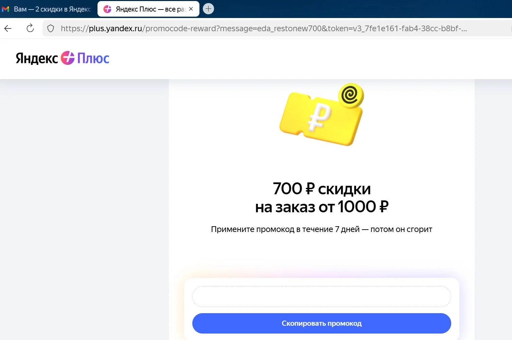The width and height of the screenshot is (512, 340).
Task: Click the Яндекс wordmark logo
Action: click(37, 58)
